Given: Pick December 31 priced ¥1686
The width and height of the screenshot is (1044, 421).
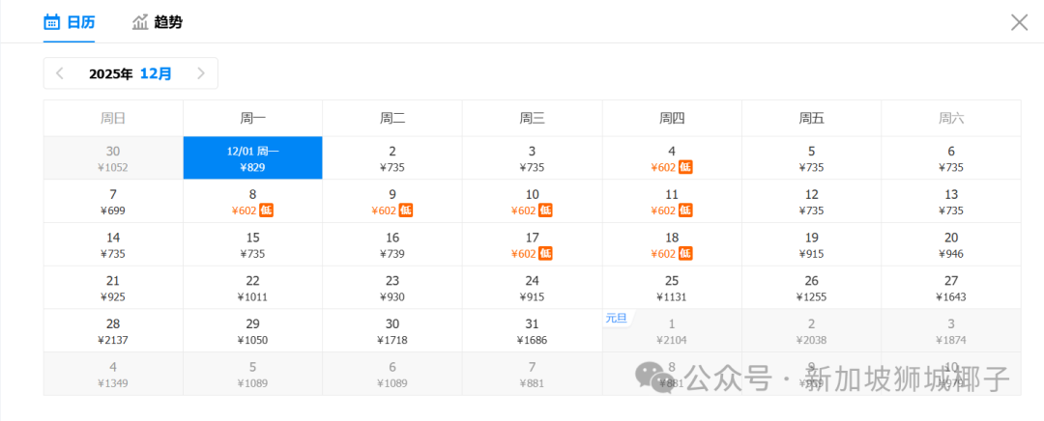Looking at the screenshot, I should tap(532, 331).
